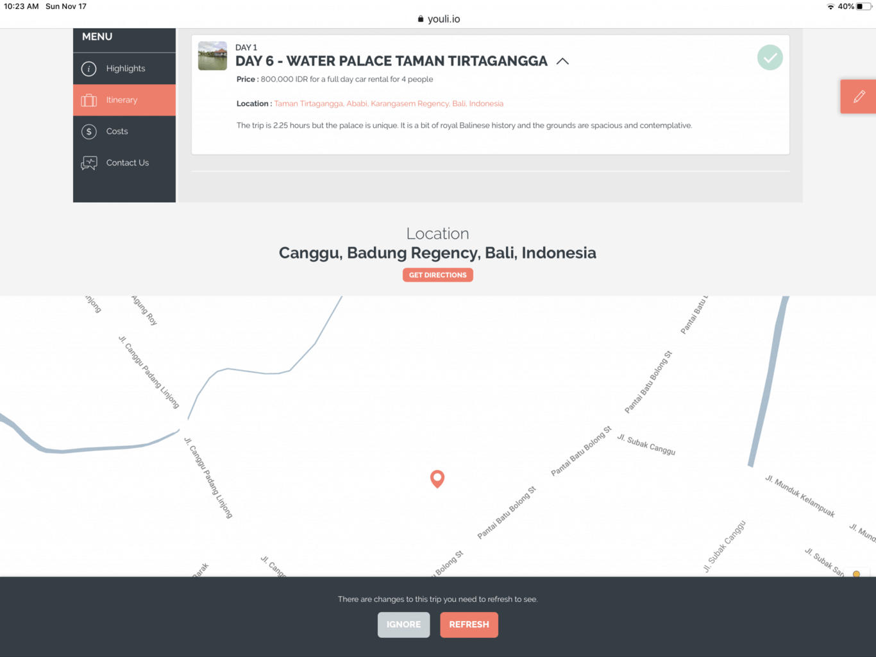Click the Pantai Batu Bolong St map label
The image size is (876, 657).
[581, 451]
